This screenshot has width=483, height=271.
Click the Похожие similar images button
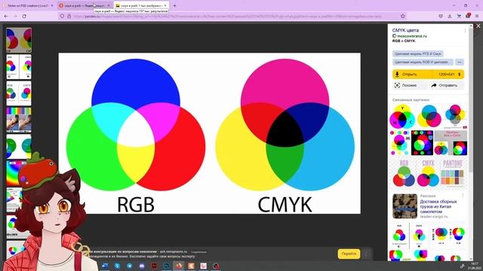[x=409, y=85]
